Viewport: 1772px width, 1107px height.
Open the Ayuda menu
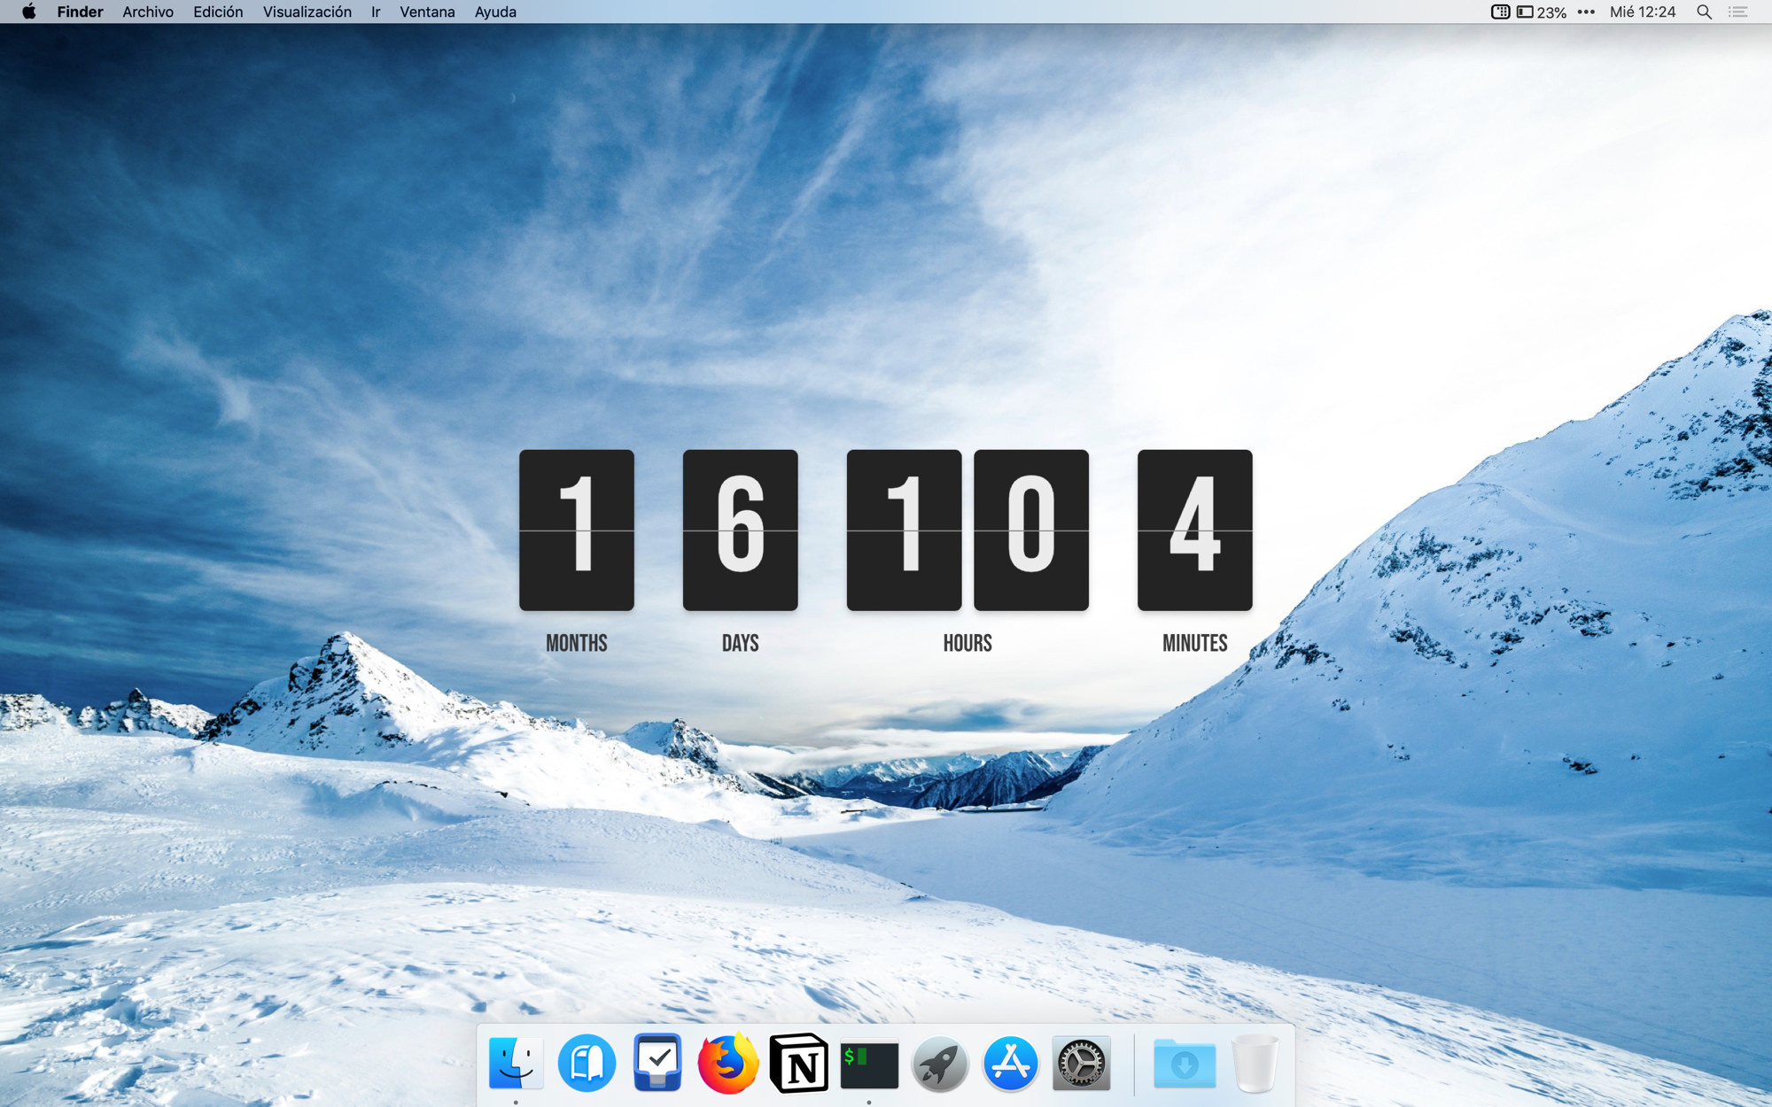(495, 12)
